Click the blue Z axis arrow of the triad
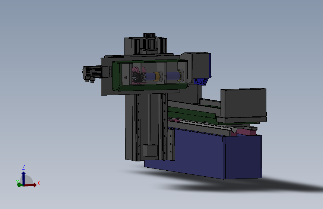This screenshot has width=323, height=209. tap(23, 178)
